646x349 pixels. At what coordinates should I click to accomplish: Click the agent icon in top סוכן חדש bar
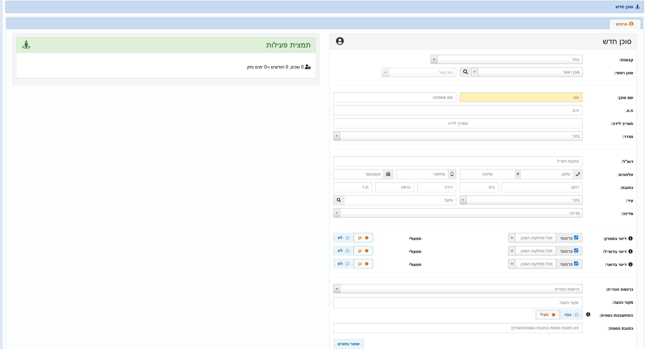click(637, 7)
